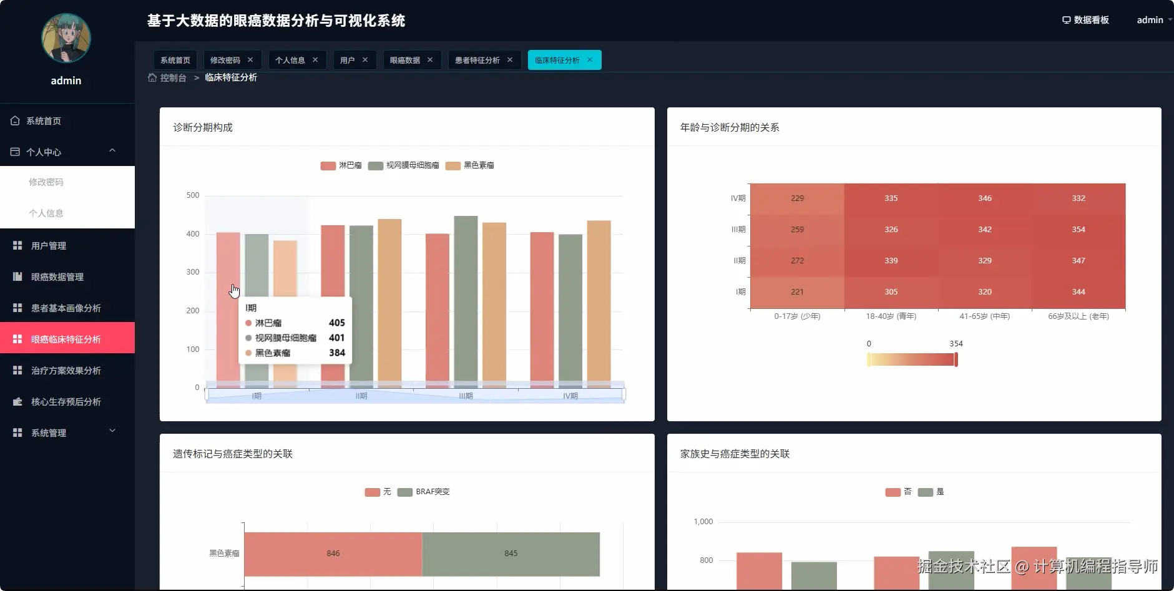The height and width of the screenshot is (591, 1174).
Task: Toggle the 淋巴瘤 legend series
Action: pos(341,165)
